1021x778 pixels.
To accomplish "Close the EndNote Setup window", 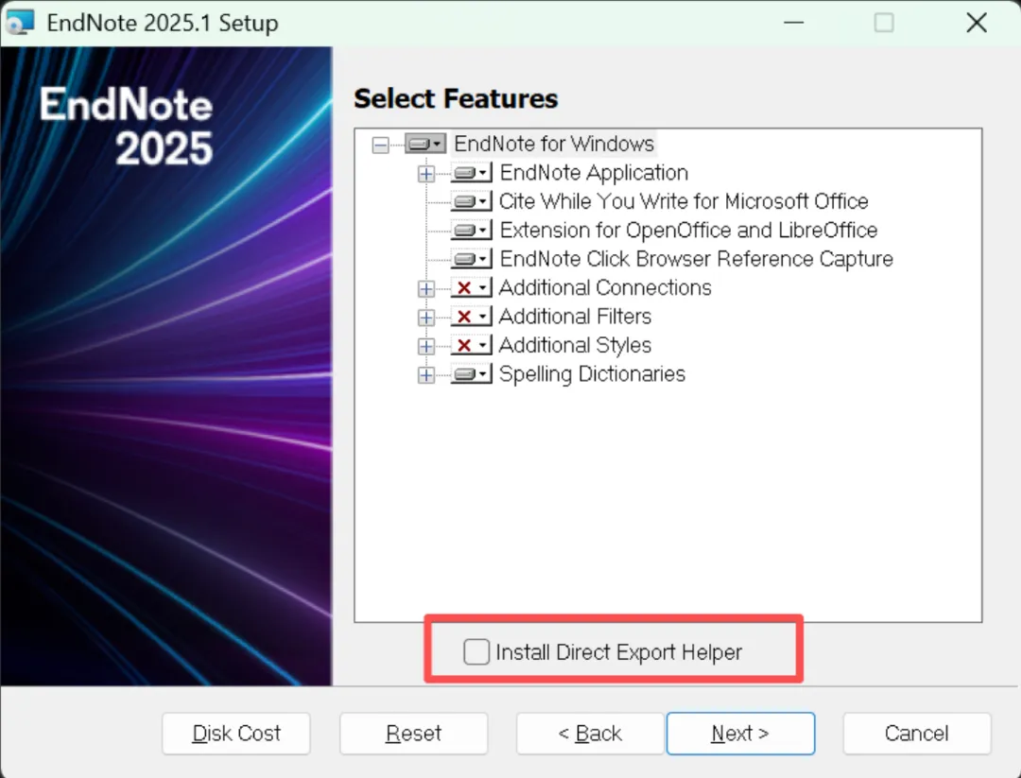I will [x=977, y=23].
